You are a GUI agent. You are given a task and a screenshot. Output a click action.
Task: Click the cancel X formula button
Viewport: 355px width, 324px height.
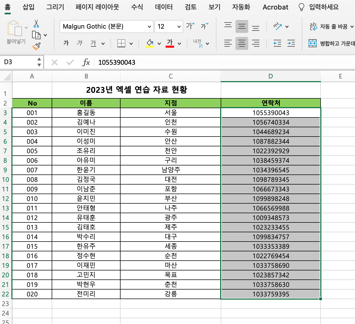[x=55, y=62]
